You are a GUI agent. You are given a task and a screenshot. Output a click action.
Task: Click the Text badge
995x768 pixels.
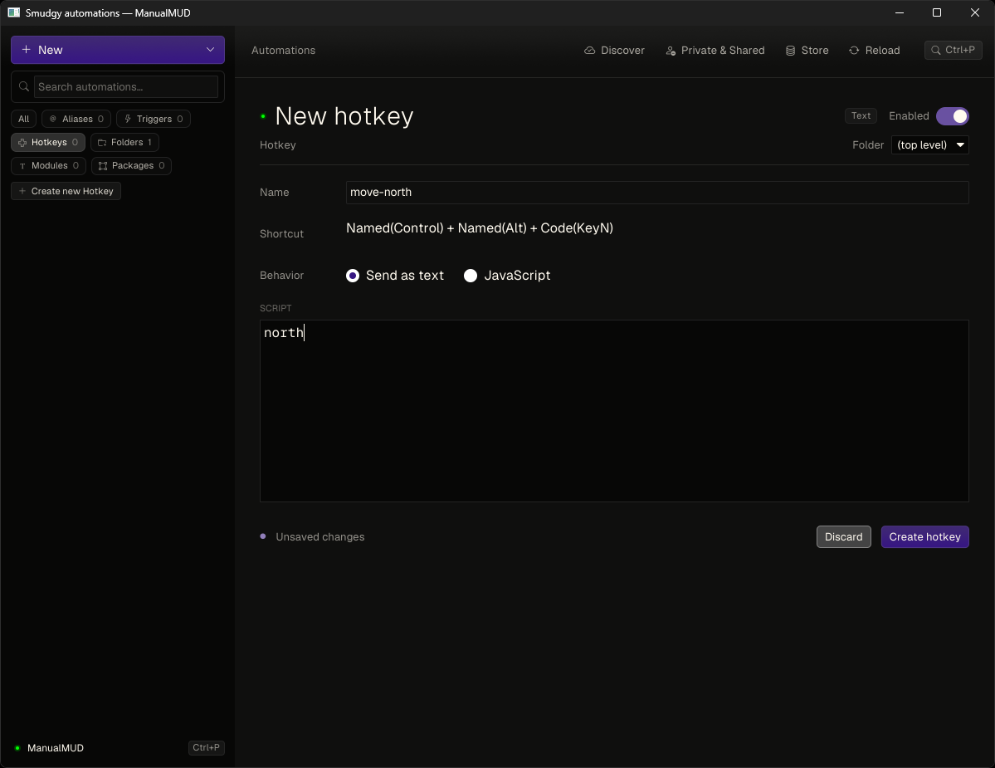point(861,115)
